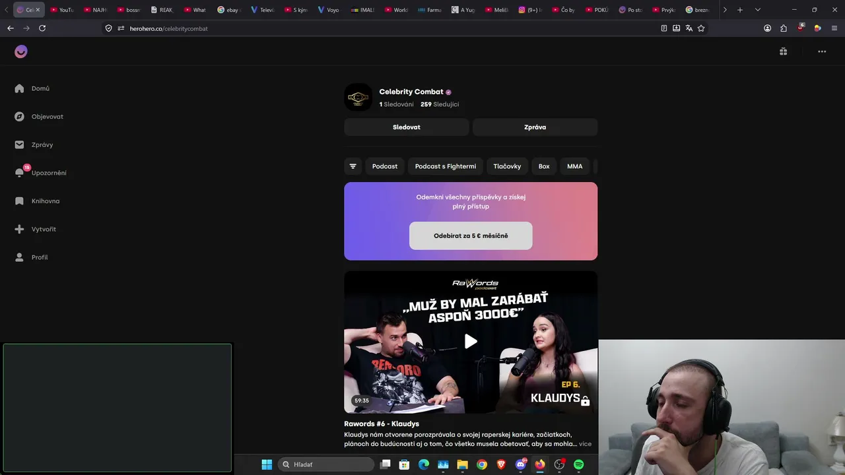
Task: Open the page translate icon
Action: 689,28
